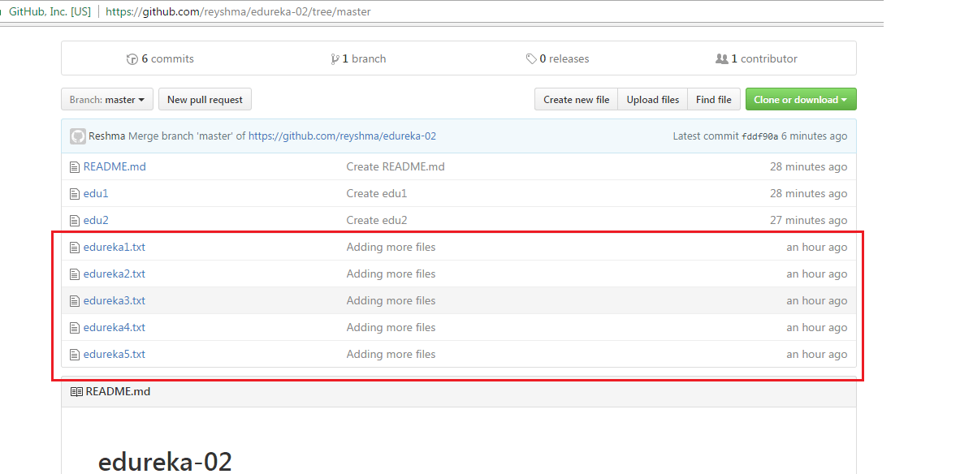Screen dimensions: 973x474
Task: Click 'an hour ago' in edureka4.txt row
Action: pos(816,327)
